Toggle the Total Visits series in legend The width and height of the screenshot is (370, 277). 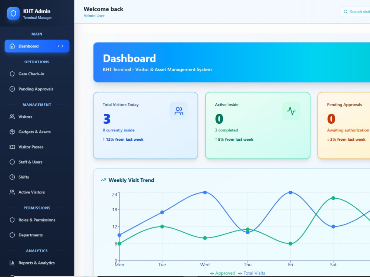tap(252, 273)
